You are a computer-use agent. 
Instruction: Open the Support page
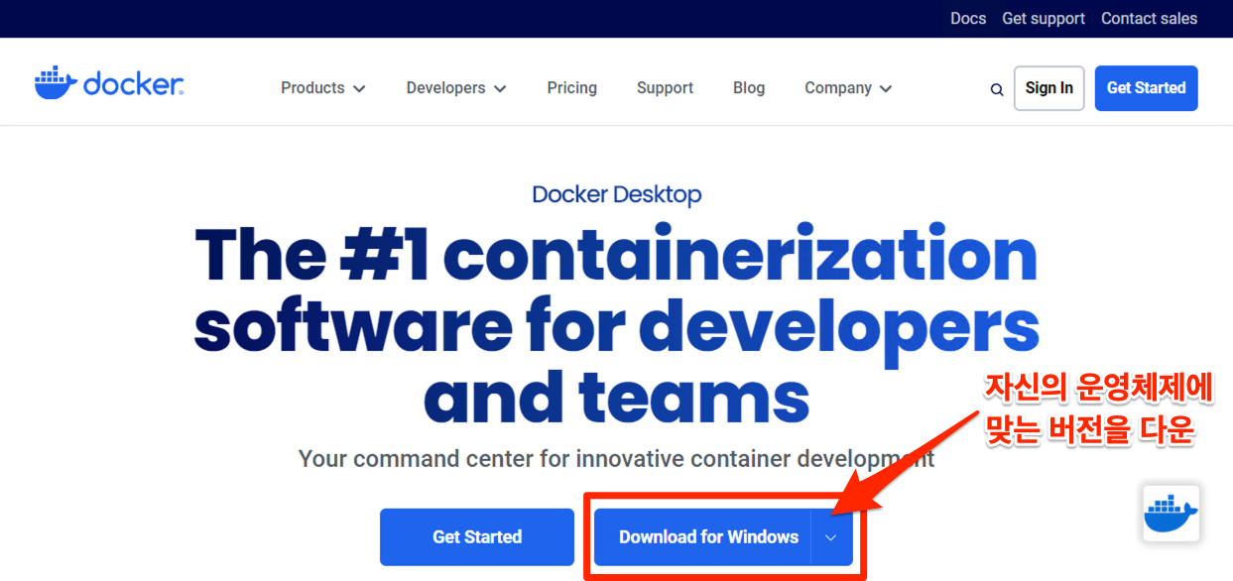(665, 88)
